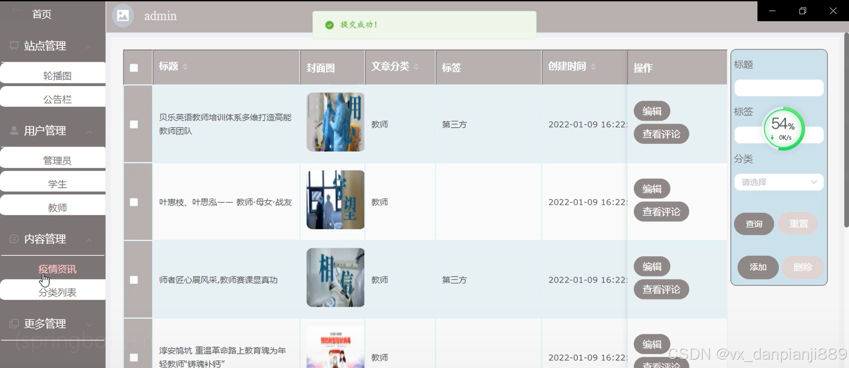The image size is (849, 368).
Task: Toggle the select-all checkbox in table header
Action: click(x=134, y=68)
